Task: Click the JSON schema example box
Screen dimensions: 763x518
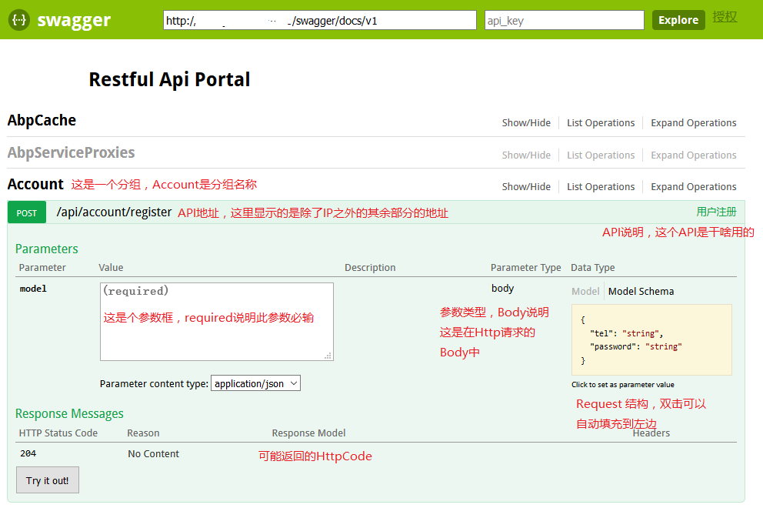Action: click(x=651, y=339)
